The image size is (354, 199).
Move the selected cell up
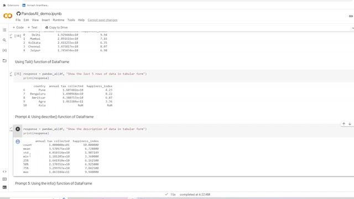pyautogui.click(x=343, y=124)
